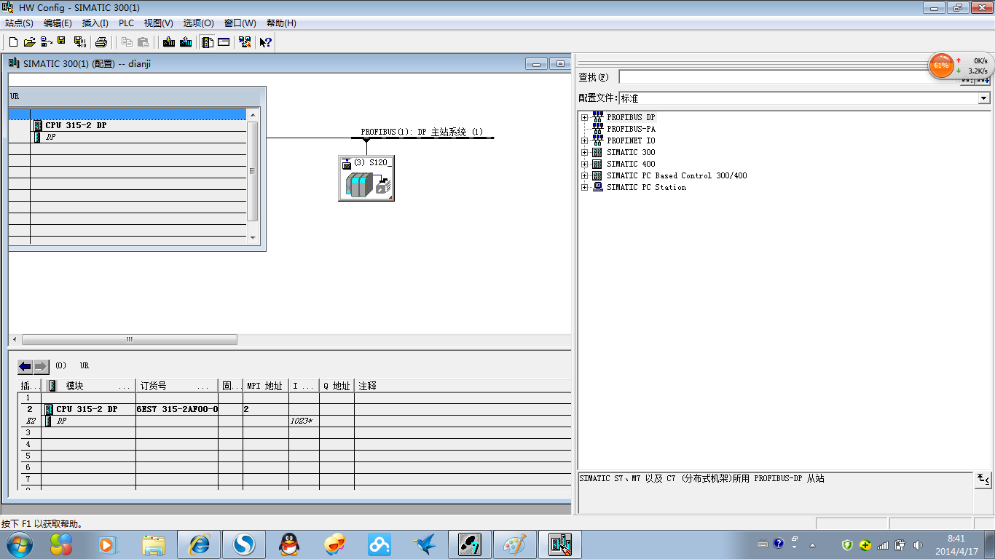
Task: Click the horizontal scrollbar of the station window
Action: (x=130, y=340)
